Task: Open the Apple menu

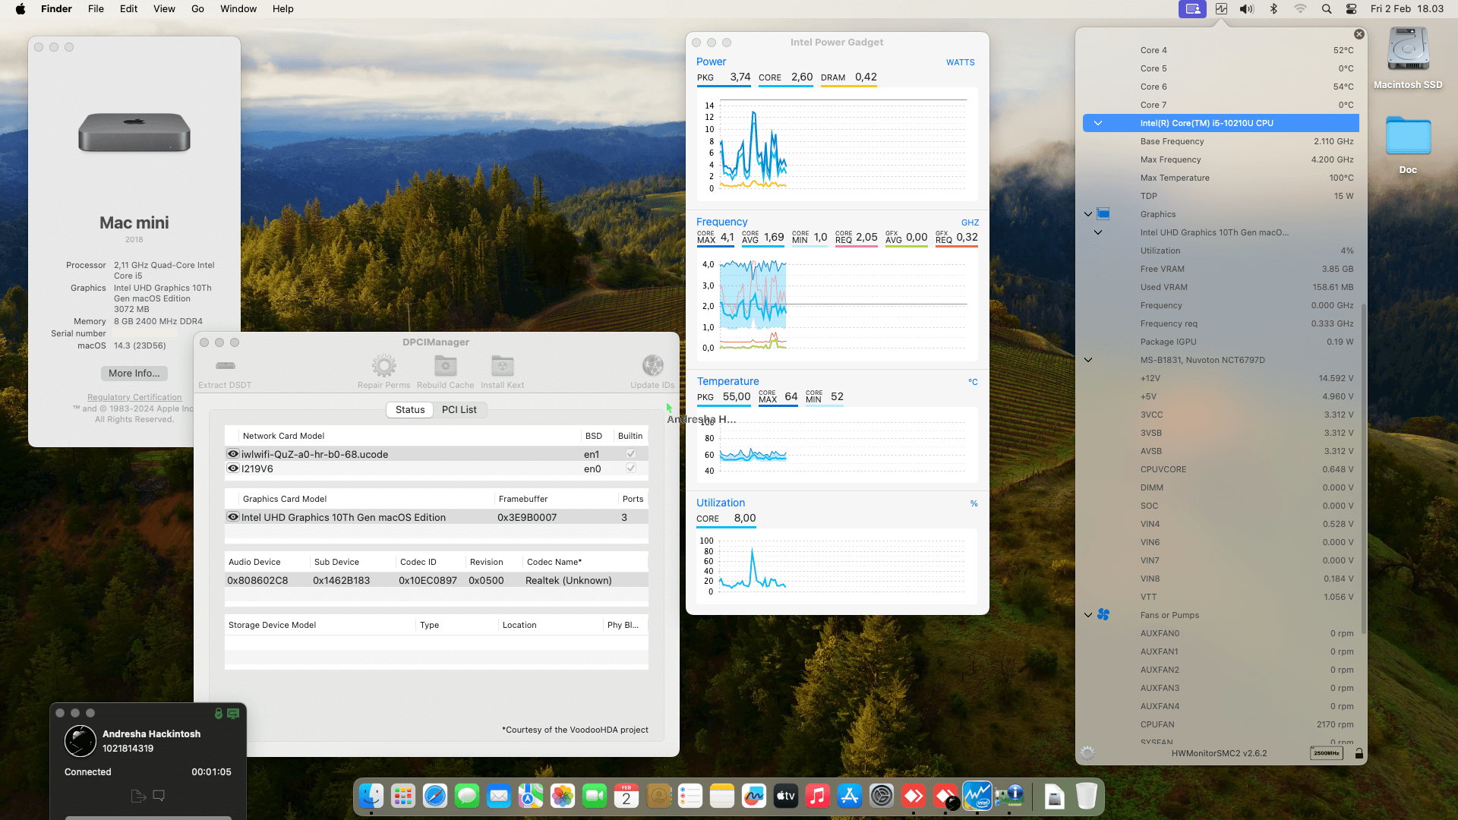Action: pyautogui.click(x=21, y=9)
